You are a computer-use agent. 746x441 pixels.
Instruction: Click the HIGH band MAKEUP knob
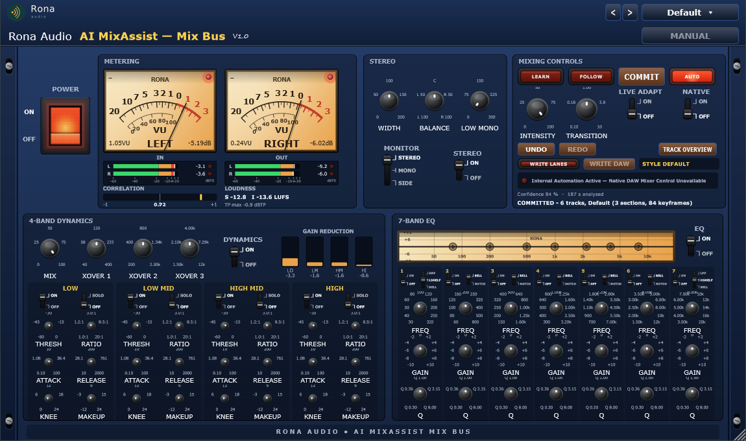tap(355, 398)
